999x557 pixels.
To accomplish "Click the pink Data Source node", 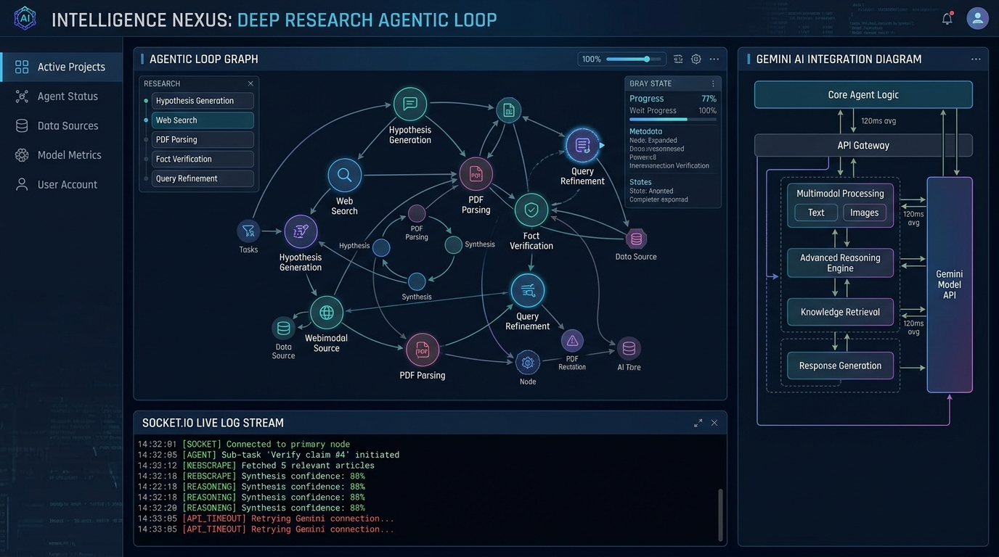I will point(637,239).
